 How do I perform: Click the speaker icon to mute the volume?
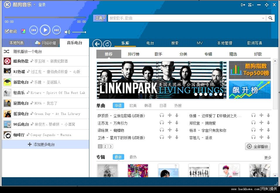point(67,32)
